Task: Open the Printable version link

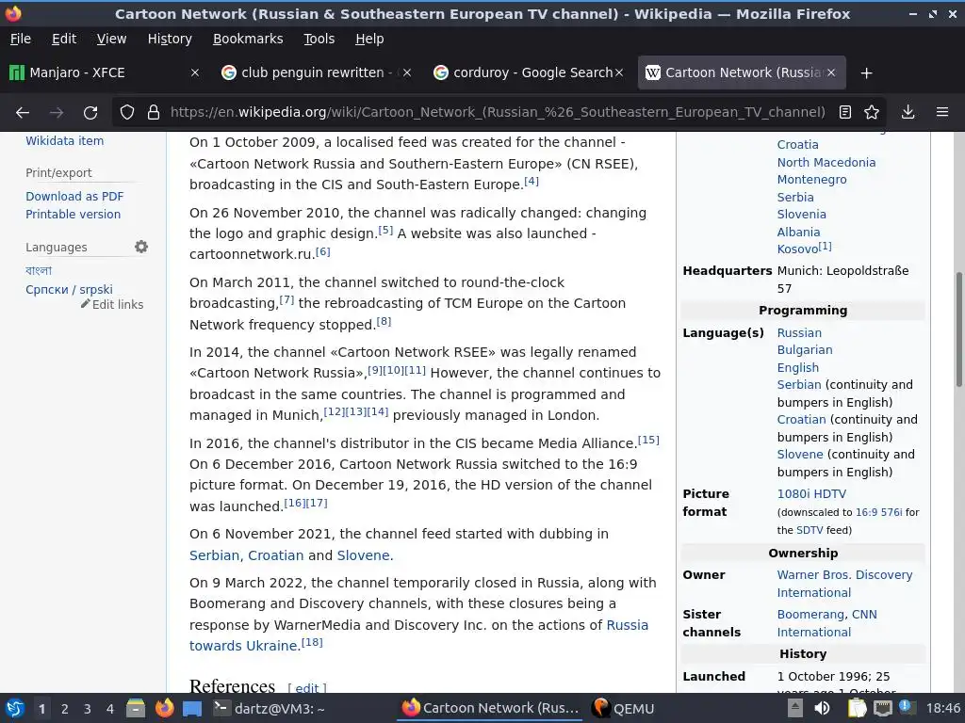Action: point(73,214)
